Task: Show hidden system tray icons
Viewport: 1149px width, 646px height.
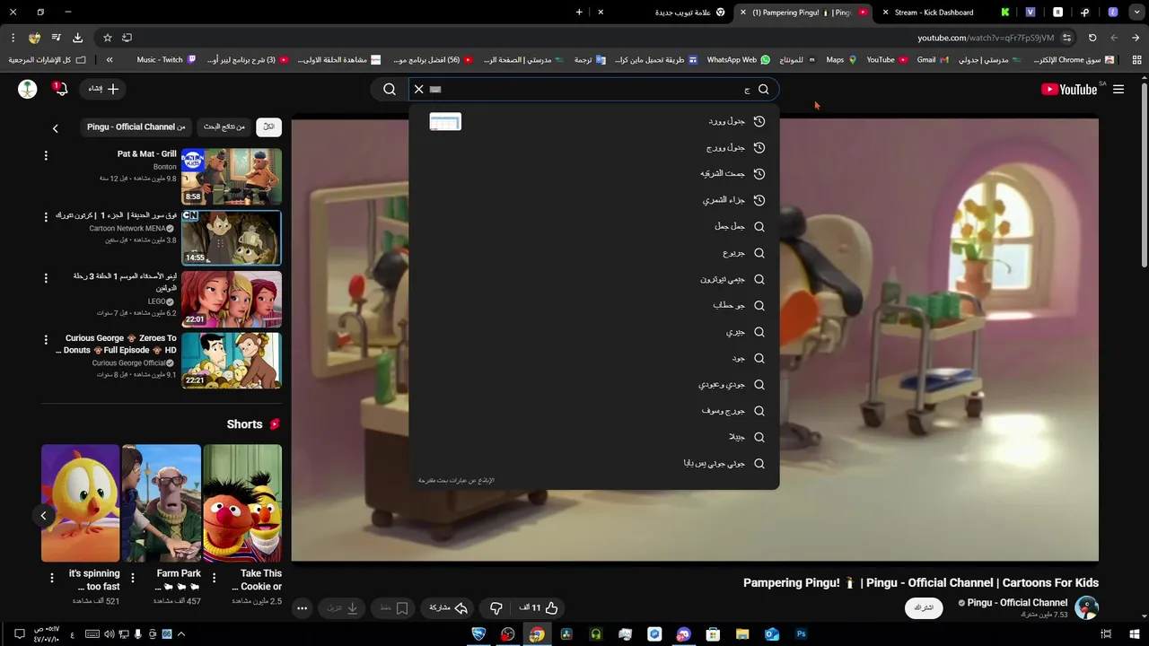Action: [181, 634]
